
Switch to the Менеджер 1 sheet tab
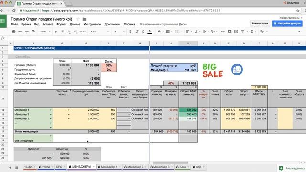point(109,167)
